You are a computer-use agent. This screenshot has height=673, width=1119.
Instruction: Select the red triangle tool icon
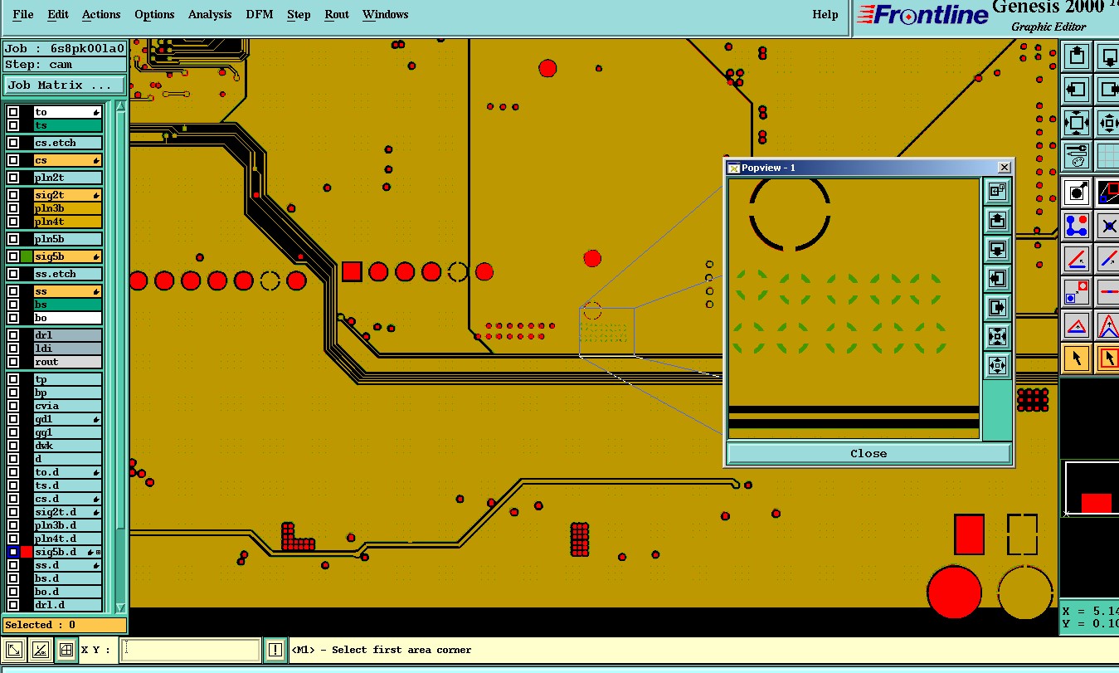click(x=1077, y=325)
